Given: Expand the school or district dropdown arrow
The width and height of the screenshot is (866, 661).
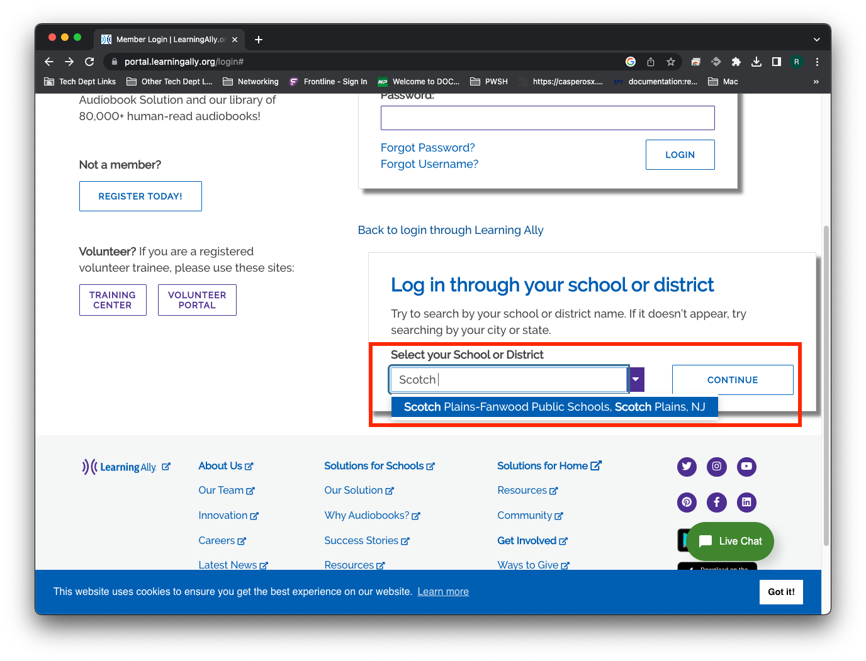Looking at the screenshot, I should 636,380.
